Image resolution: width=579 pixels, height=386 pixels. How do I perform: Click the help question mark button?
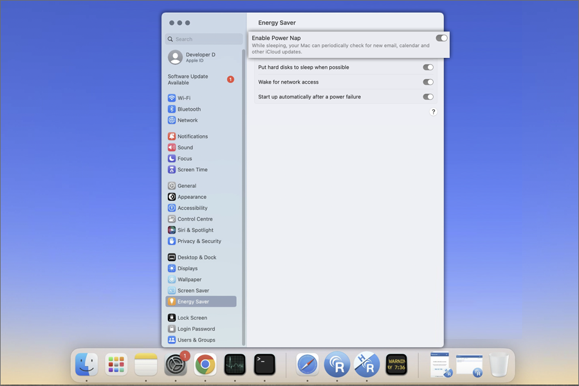(x=433, y=112)
